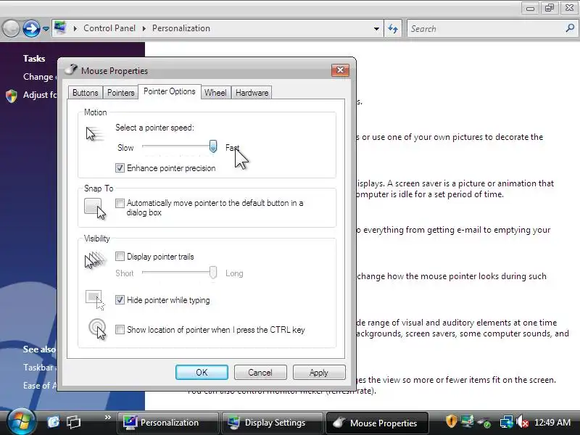This screenshot has height=435, width=580.
Task: Click the muted volume tray icon
Action: 522,421
